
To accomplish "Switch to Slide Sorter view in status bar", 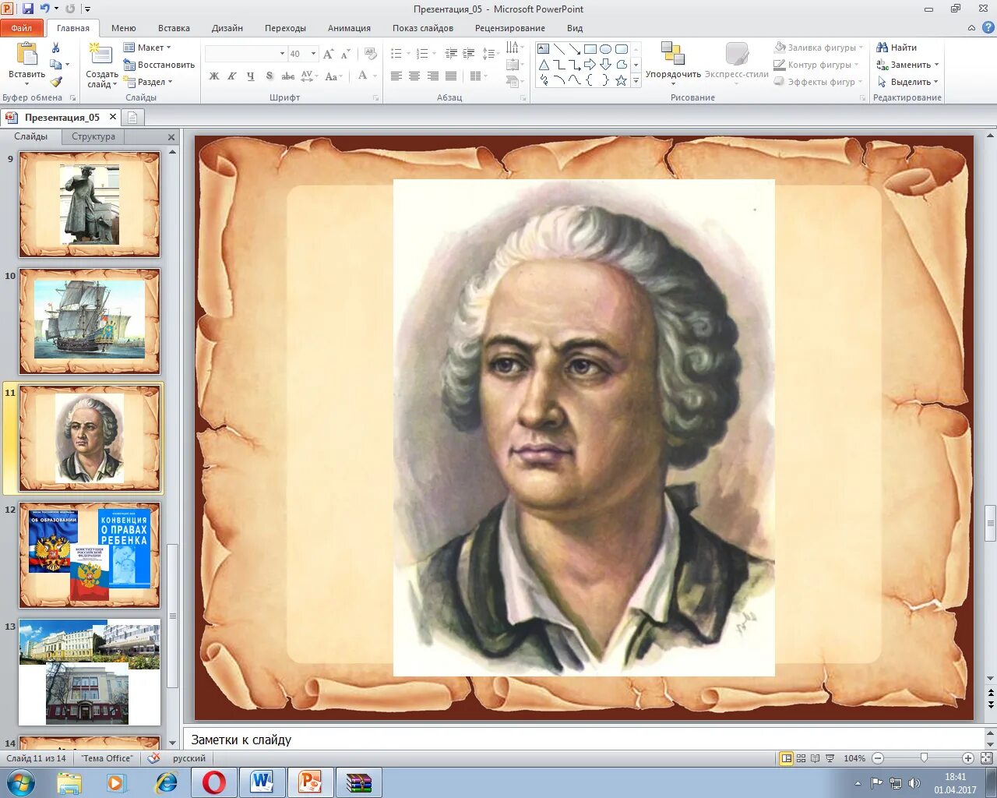I will (x=801, y=758).
